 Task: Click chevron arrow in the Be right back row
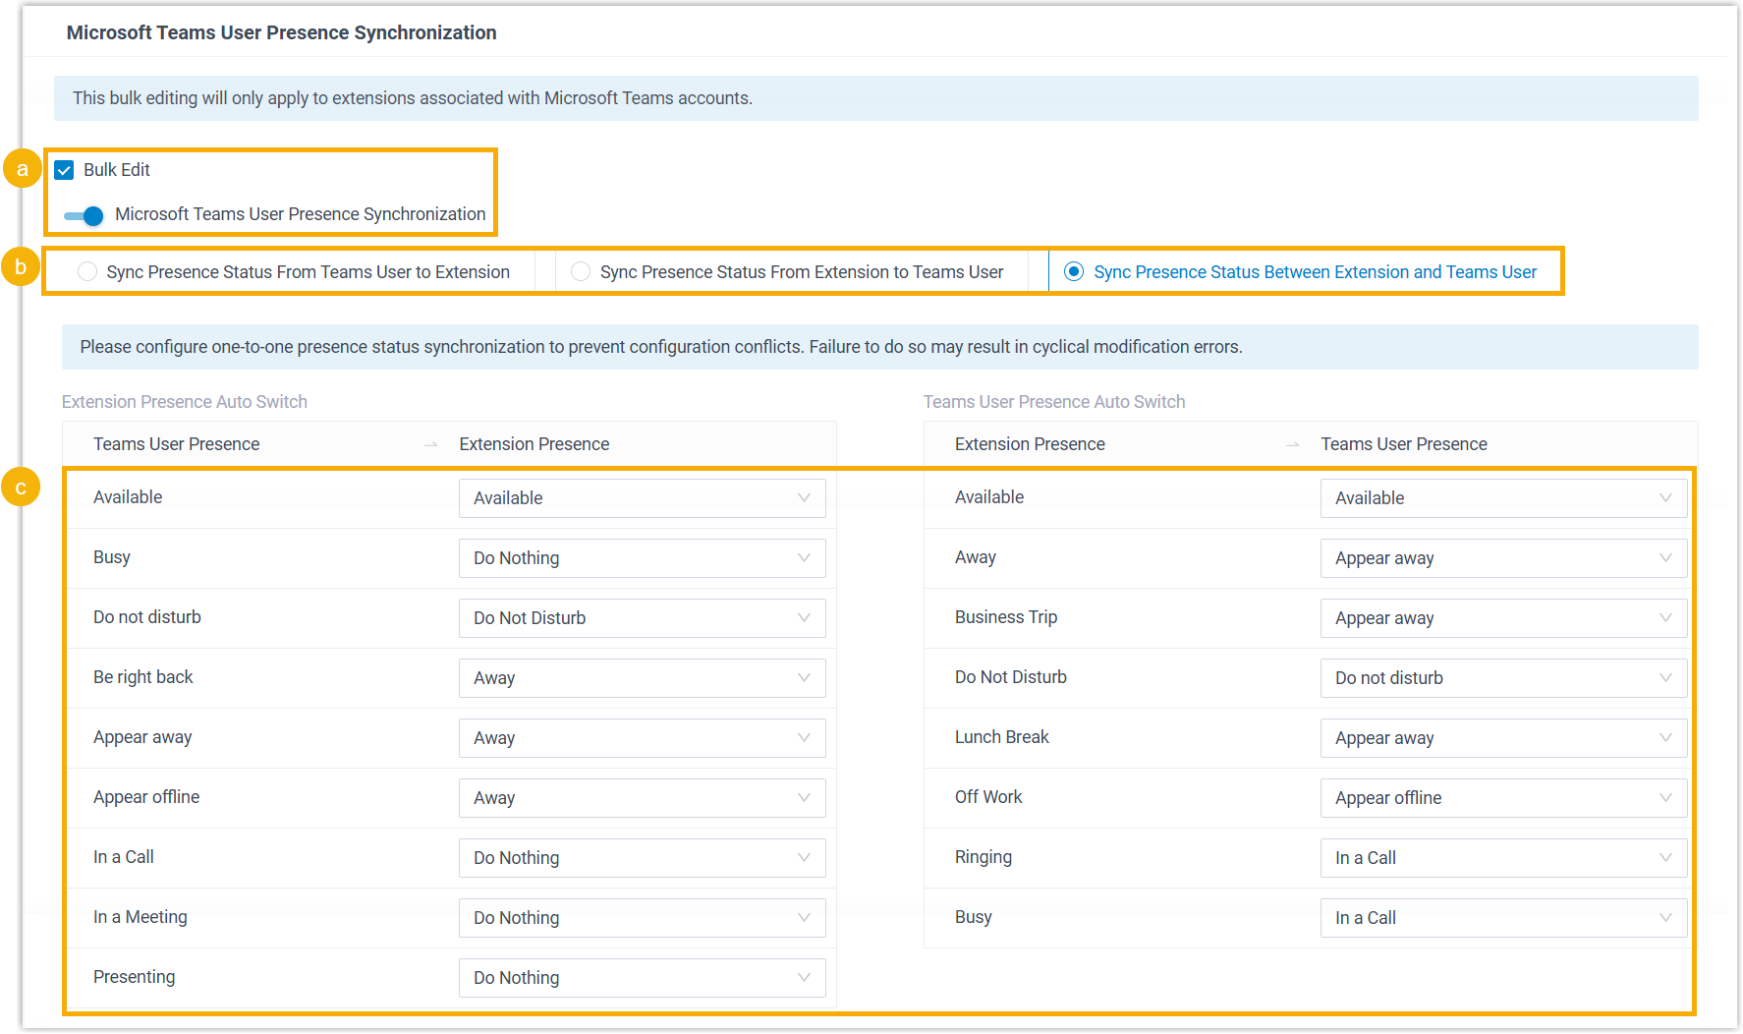[x=804, y=678]
